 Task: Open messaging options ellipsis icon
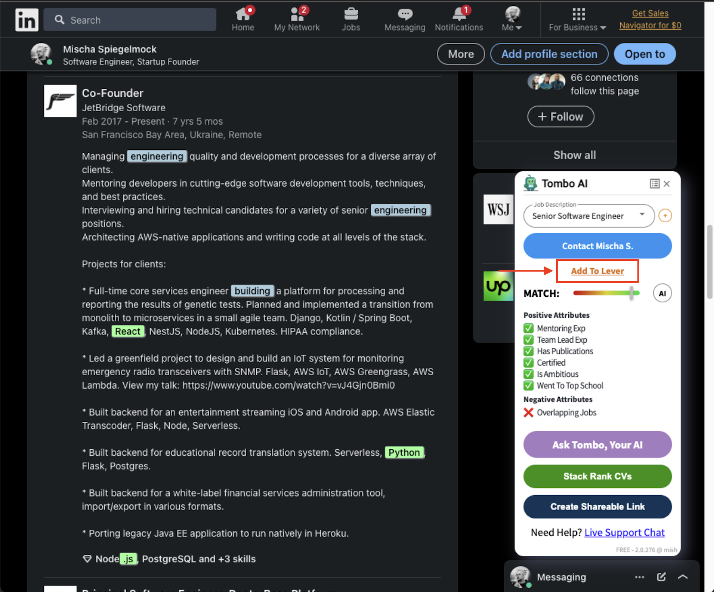click(x=640, y=577)
